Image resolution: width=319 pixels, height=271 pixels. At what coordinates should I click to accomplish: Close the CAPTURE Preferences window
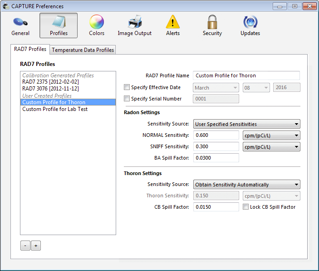pyautogui.click(x=309, y=6)
